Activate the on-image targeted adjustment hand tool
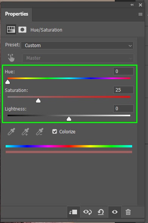148x223 pixels. point(11,58)
